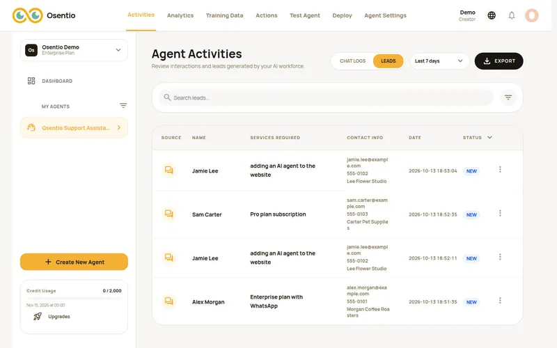Open the Actions tab

[267, 15]
